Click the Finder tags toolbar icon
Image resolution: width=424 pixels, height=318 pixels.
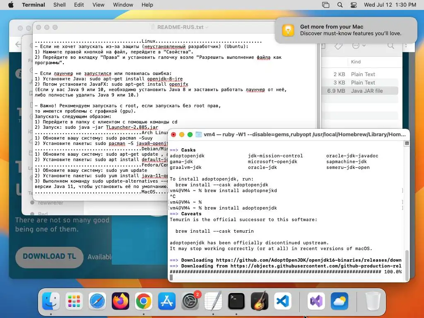point(338,46)
